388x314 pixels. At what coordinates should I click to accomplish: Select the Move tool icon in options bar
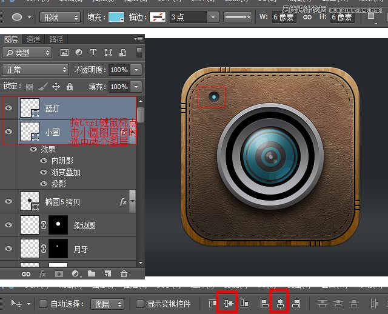[x=16, y=303]
